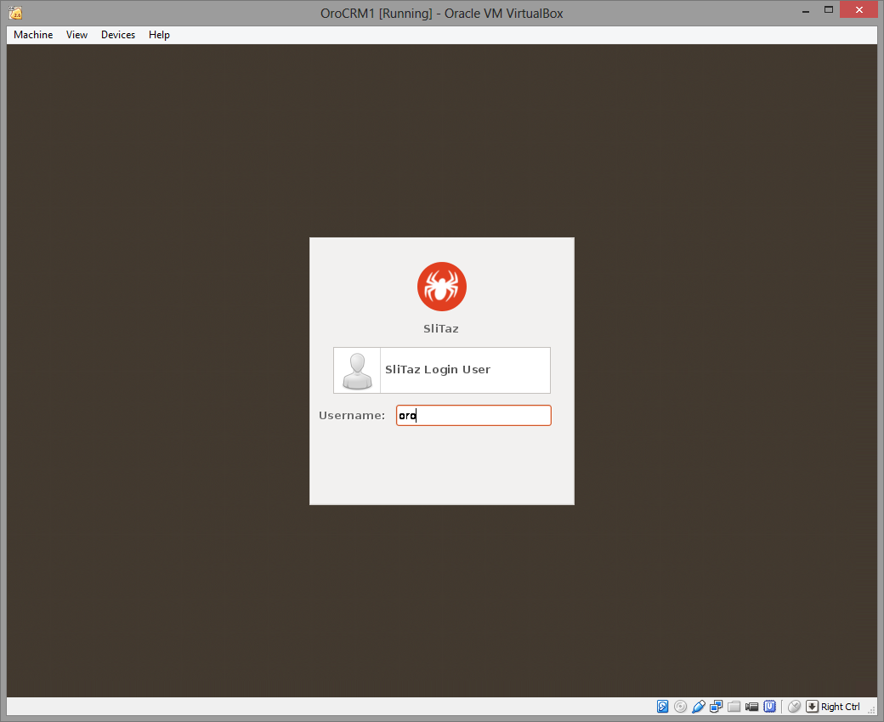884x722 pixels.
Task: Click the optical disc status icon
Action: pyautogui.click(x=681, y=706)
